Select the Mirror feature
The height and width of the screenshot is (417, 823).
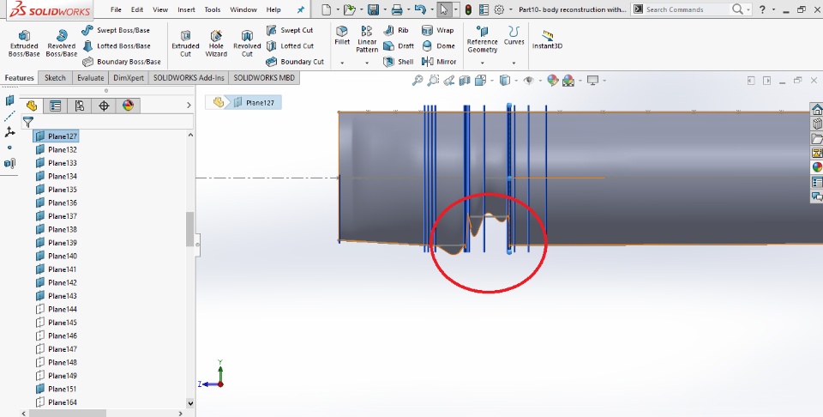point(439,62)
